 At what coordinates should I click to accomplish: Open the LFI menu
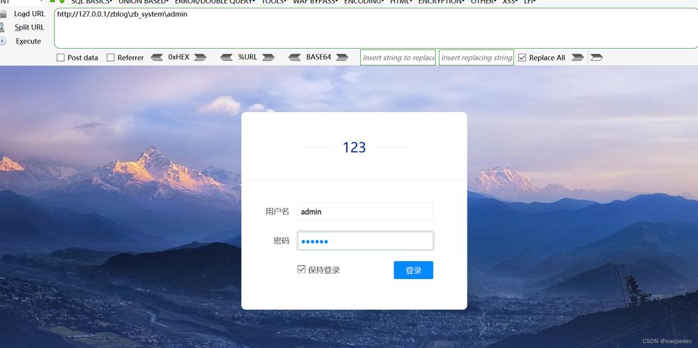529,2
